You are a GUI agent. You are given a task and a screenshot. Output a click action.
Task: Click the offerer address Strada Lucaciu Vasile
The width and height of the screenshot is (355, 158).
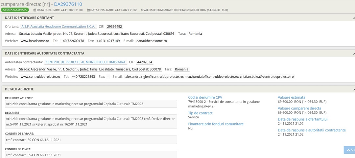pyautogui.click(x=97, y=34)
